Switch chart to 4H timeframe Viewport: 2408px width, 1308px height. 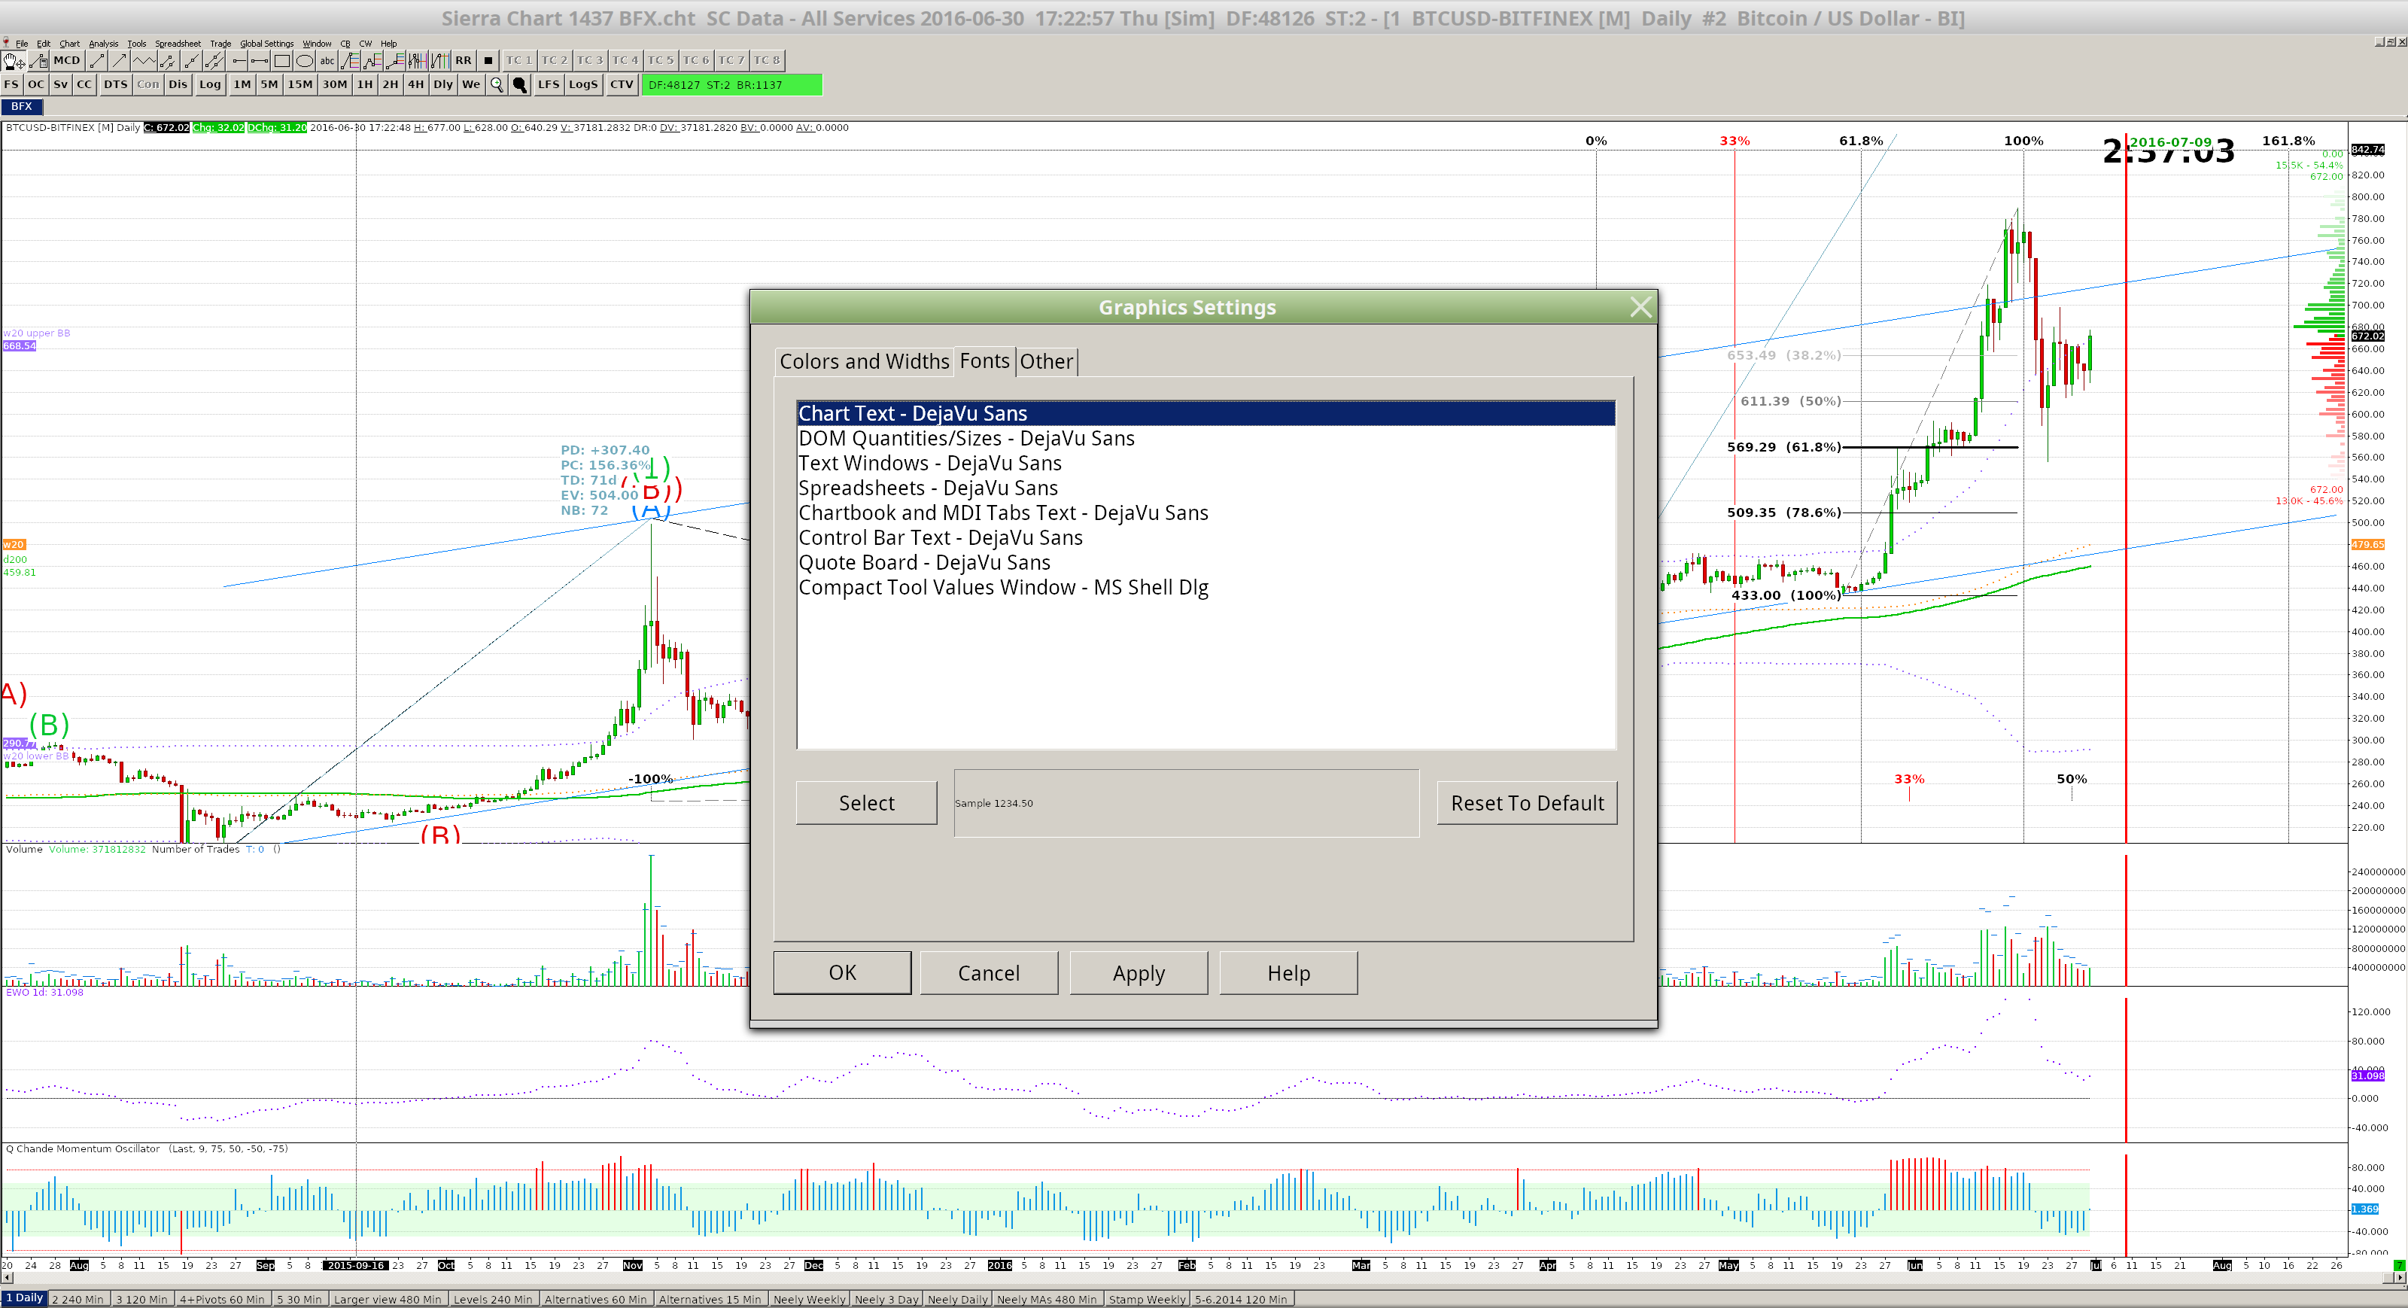tap(415, 85)
